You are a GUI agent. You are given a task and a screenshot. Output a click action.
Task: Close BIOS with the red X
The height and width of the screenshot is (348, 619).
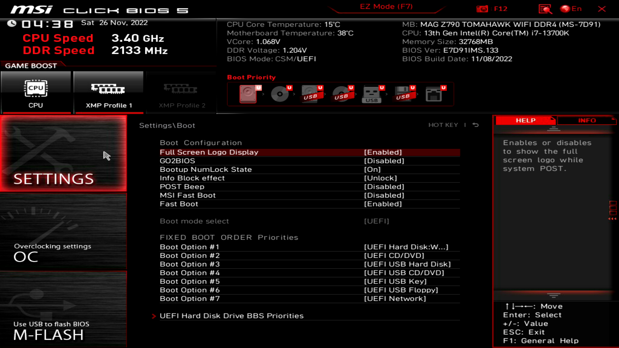click(602, 9)
